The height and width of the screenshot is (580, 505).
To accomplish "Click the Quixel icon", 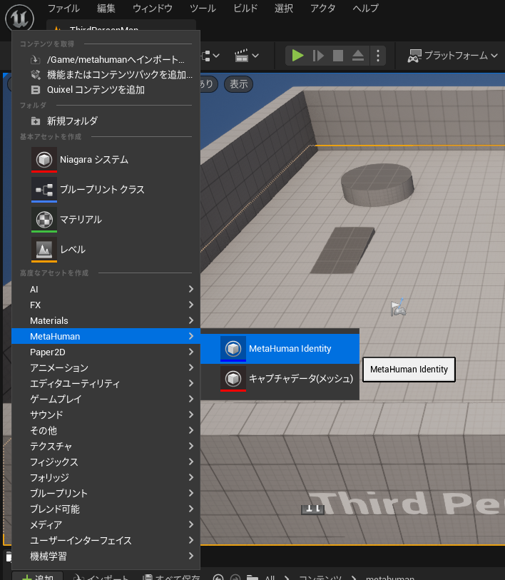I will 36,90.
